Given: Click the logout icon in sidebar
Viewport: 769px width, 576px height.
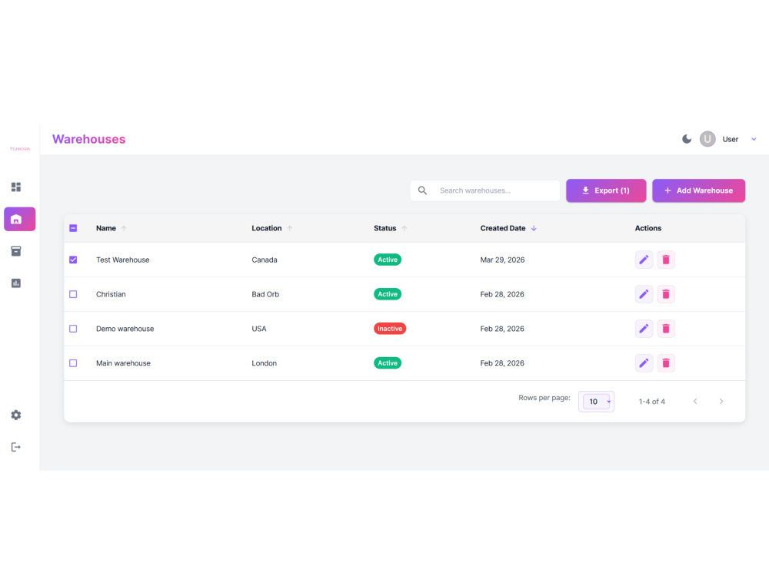Looking at the screenshot, I should tap(16, 447).
